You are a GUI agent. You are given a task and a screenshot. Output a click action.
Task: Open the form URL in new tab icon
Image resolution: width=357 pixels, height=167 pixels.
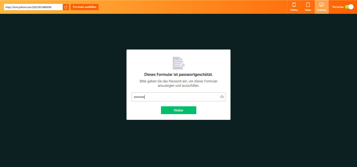[x=66, y=7]
